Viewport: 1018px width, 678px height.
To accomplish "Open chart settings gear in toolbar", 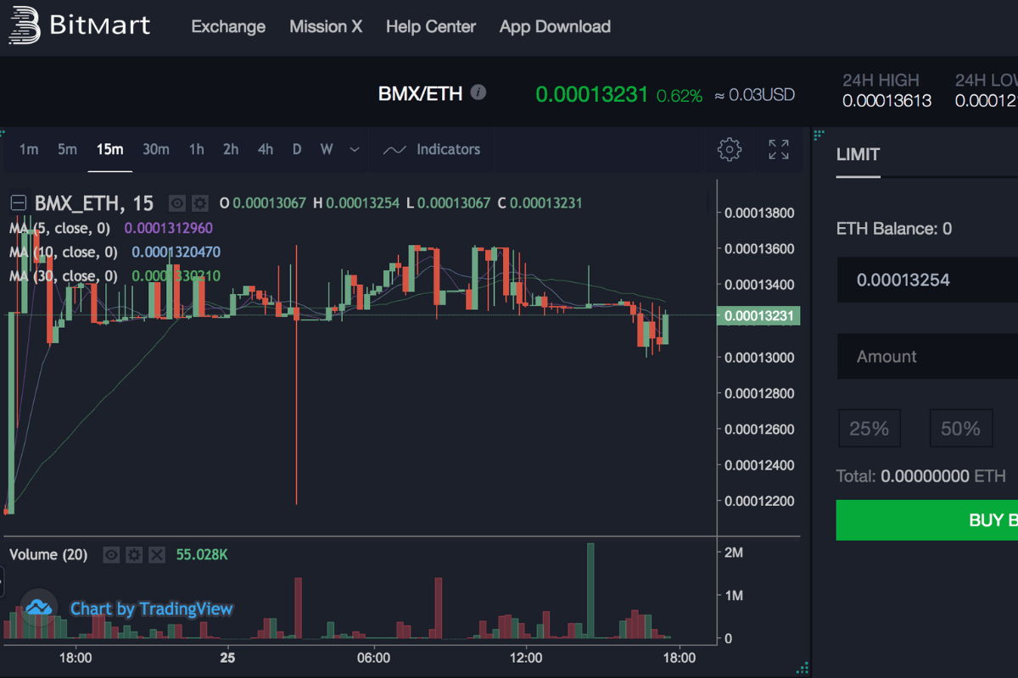I will [730, 150].
